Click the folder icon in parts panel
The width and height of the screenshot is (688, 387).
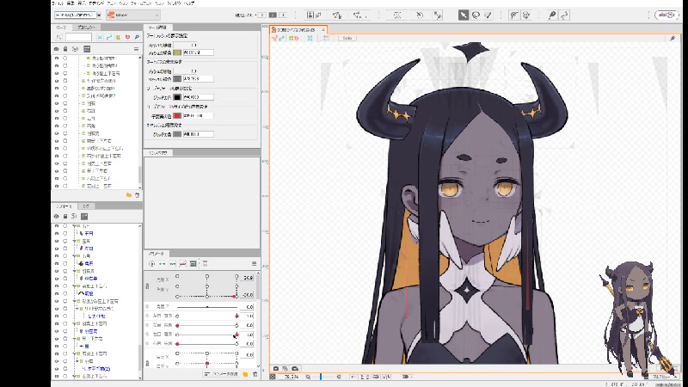[x=129, y=195]
